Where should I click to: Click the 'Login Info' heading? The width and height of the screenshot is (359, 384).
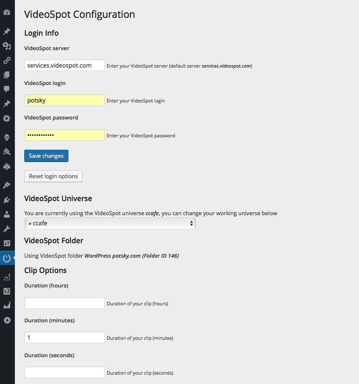[x=41, y=33]
